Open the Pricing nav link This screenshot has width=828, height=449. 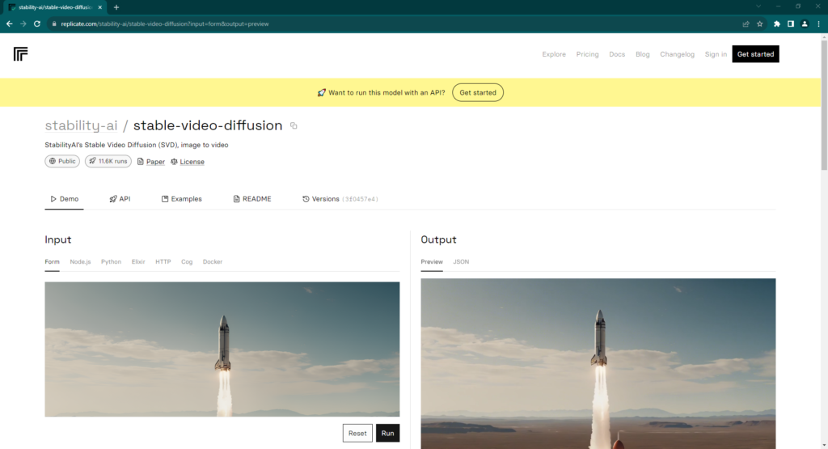(587, 54)
